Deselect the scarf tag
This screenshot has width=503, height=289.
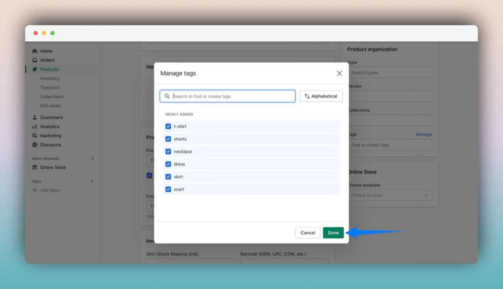pyautogui.click(x=168, y=189)
